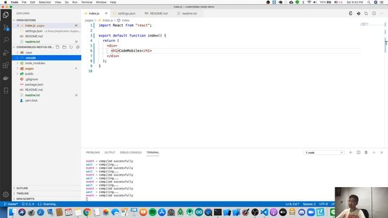The height and width of the screenshot is (218, 388).
Task: Select the terminal instance dropdown "1: node"
Action: point(324,153)
